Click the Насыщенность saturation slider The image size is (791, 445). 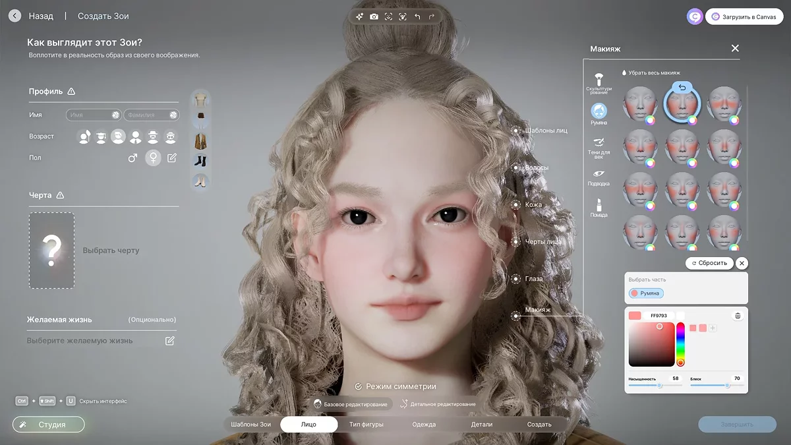coord(655,386)
